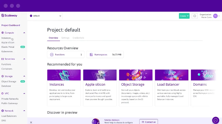Open Functions in the sidebar
The height and width of the screenshot is (124, 222).
point(6,64)
